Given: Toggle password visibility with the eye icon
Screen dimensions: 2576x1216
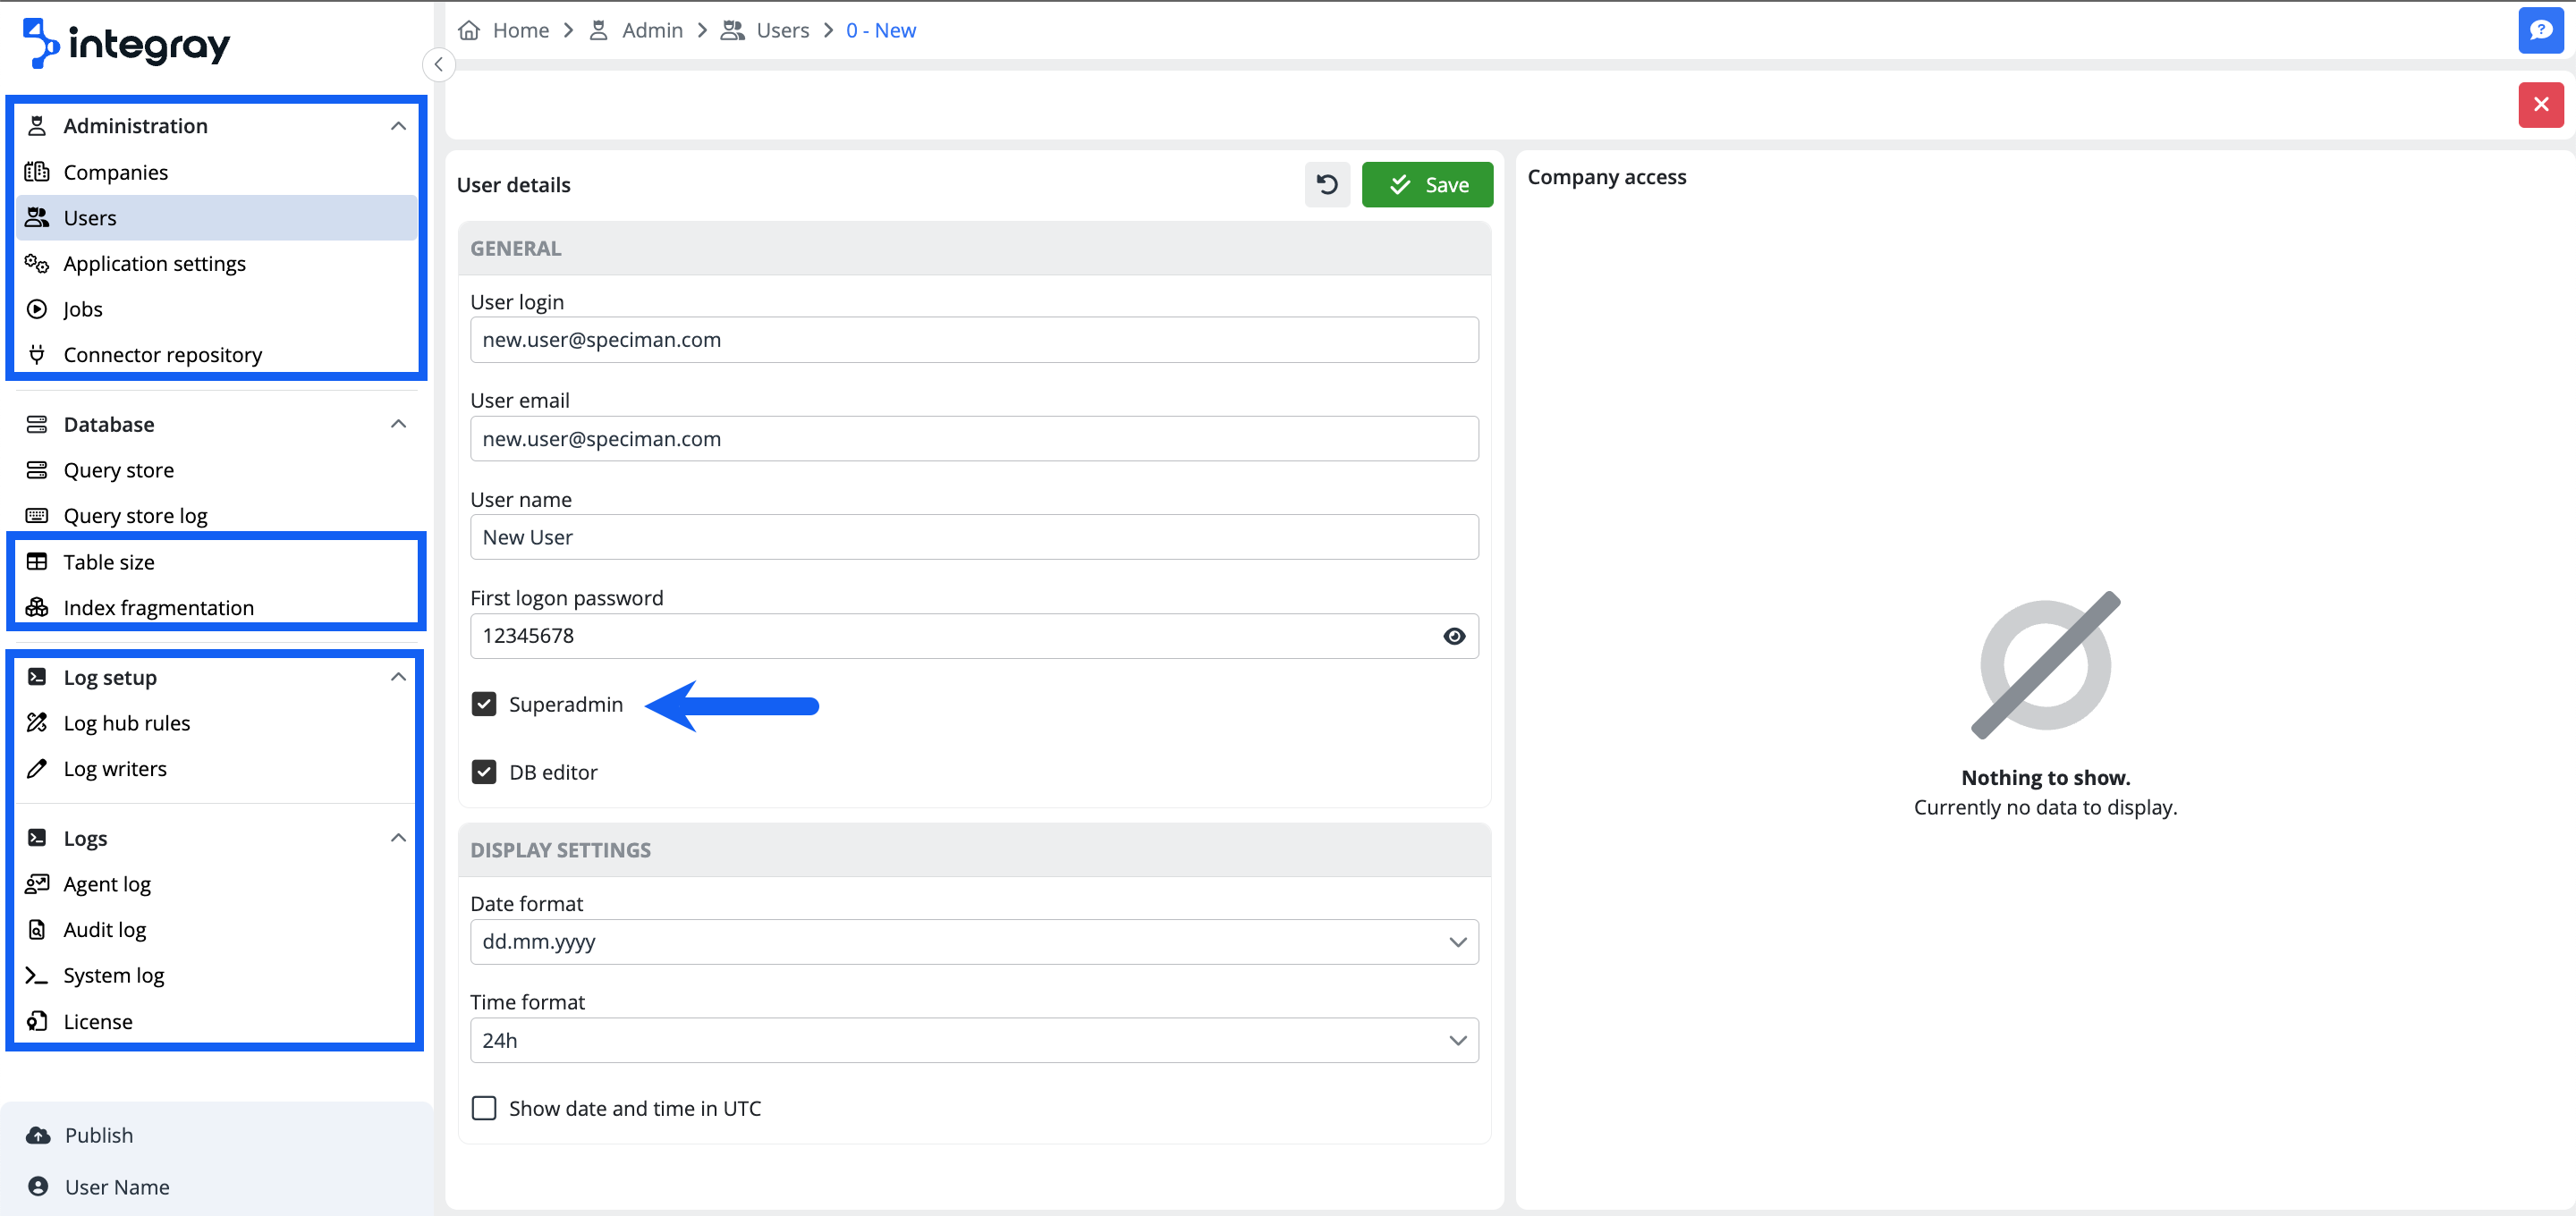Looking at the screenshot, I should [x=1454, y=635].
